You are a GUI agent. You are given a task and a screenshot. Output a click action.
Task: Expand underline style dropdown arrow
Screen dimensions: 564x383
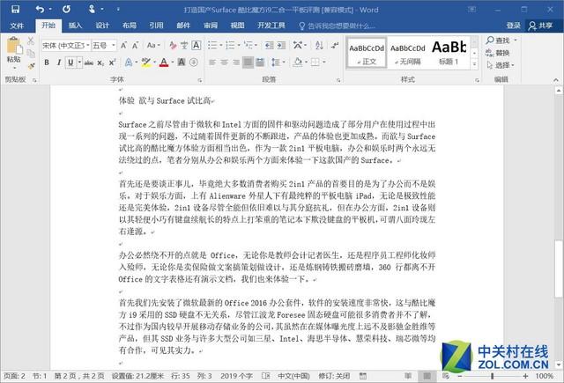pyautogui.click(x=79, y=63)
